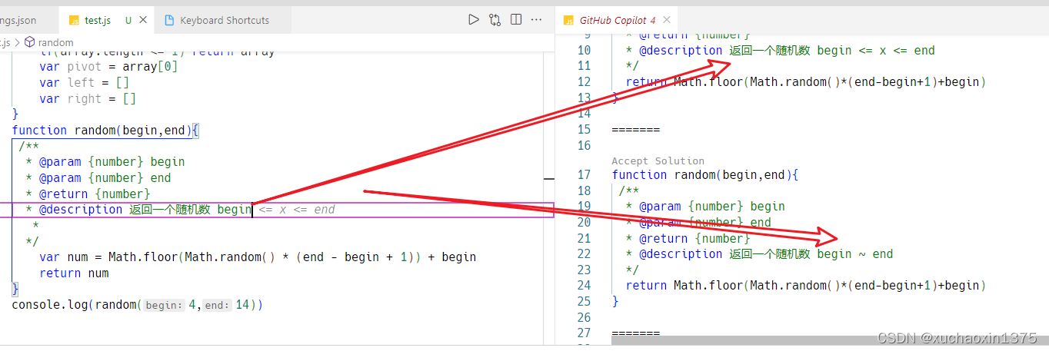Click Copilot line 12 return Math.floor statement

click(x=806, y=82)
